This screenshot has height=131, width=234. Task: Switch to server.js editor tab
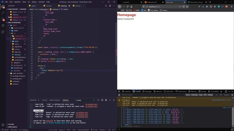[49, 6]
